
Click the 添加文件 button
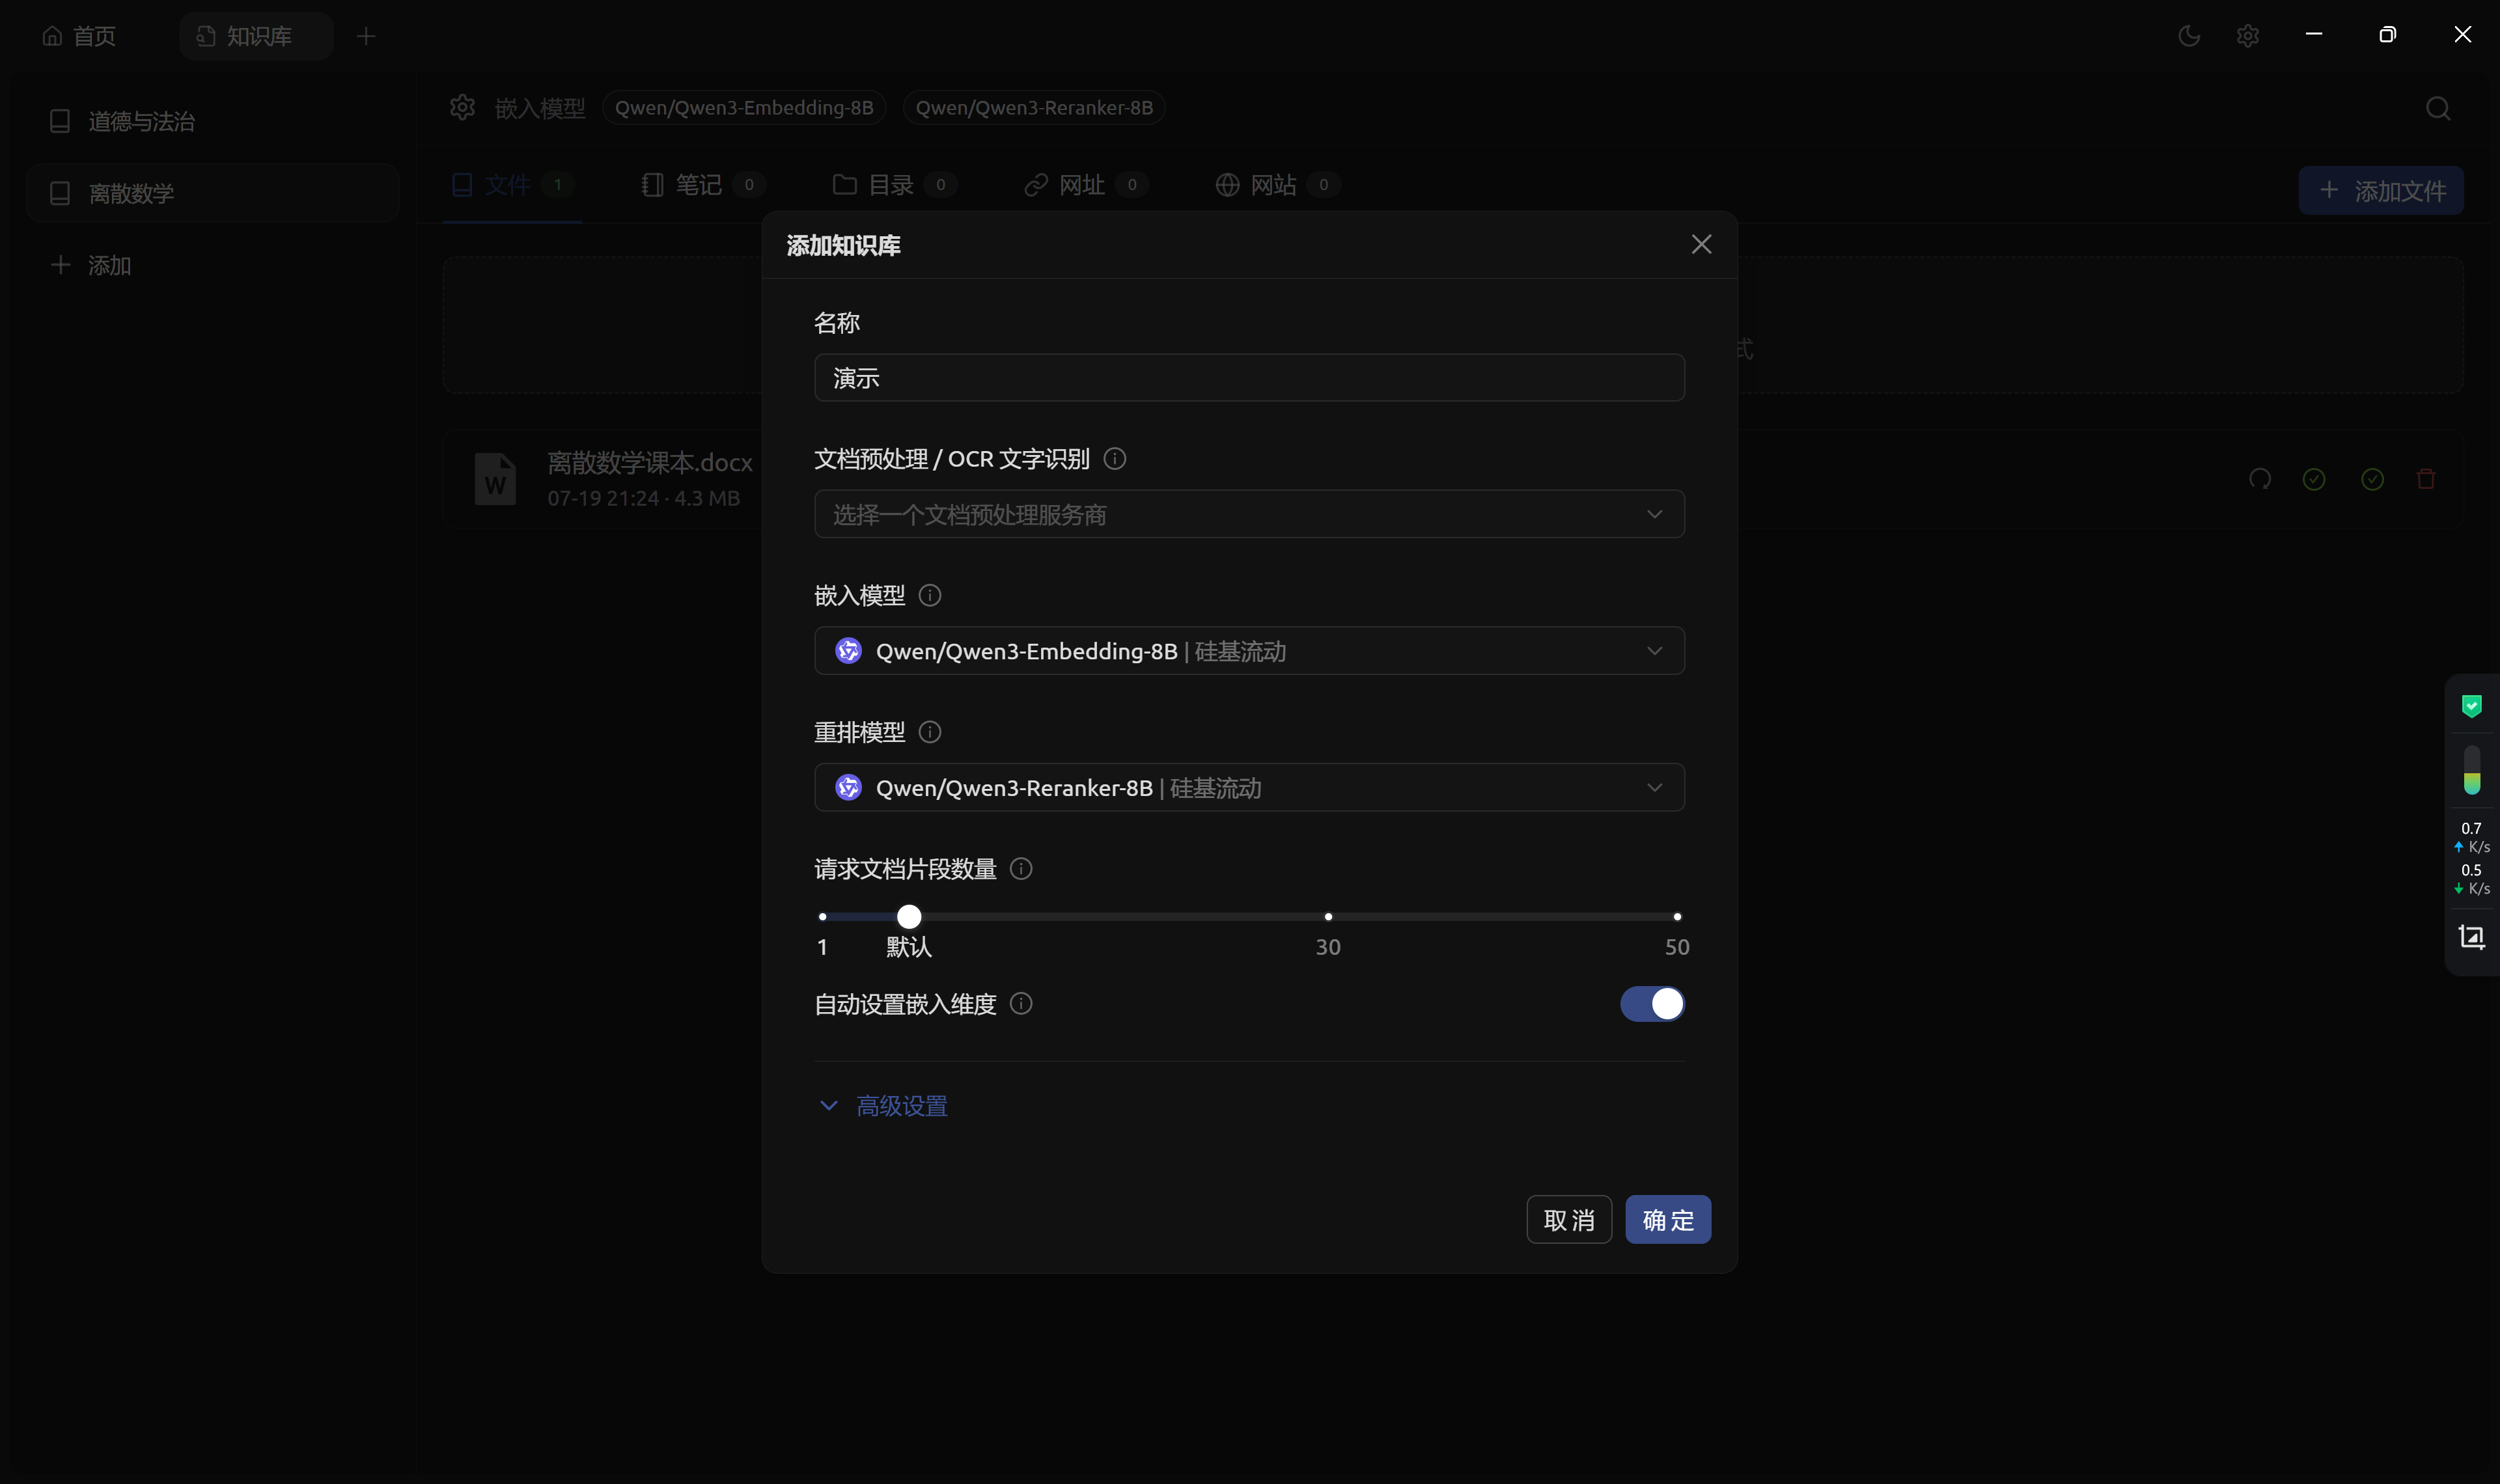tap(2380, 190)
